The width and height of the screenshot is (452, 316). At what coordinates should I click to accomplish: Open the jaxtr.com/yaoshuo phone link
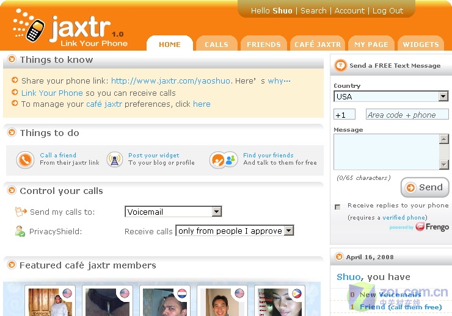click(170, 81)
